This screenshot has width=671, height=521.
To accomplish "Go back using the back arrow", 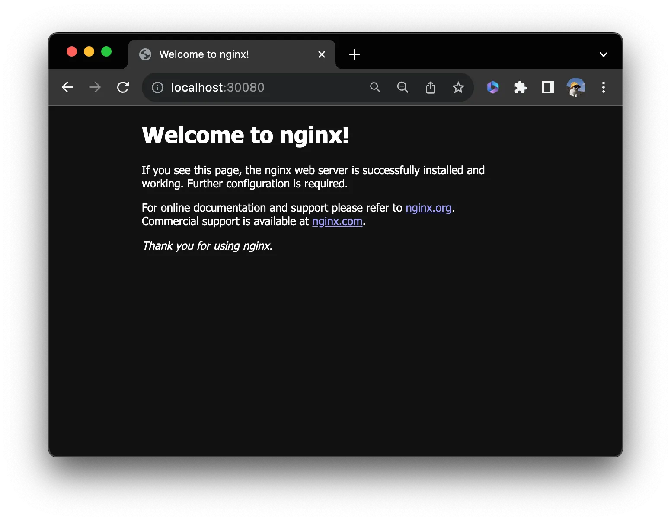I will tap(67, 87).
